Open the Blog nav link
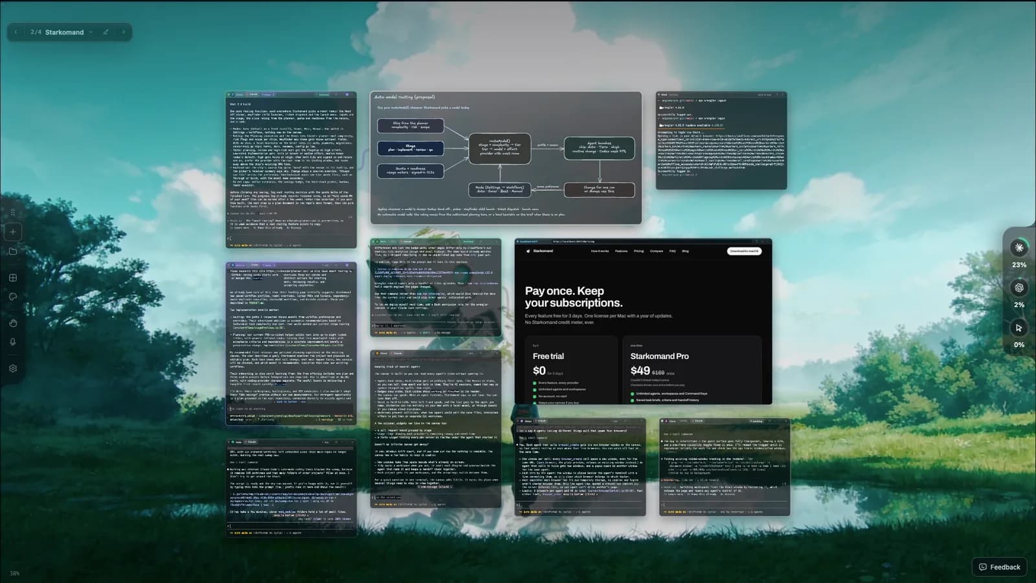Image resolution: width=1036 pixels, height=583 pixels. [x=685, y=251]
